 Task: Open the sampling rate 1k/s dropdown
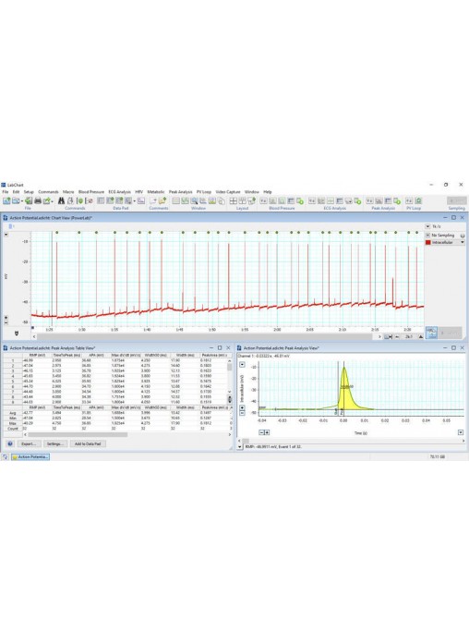coord(427,226)
